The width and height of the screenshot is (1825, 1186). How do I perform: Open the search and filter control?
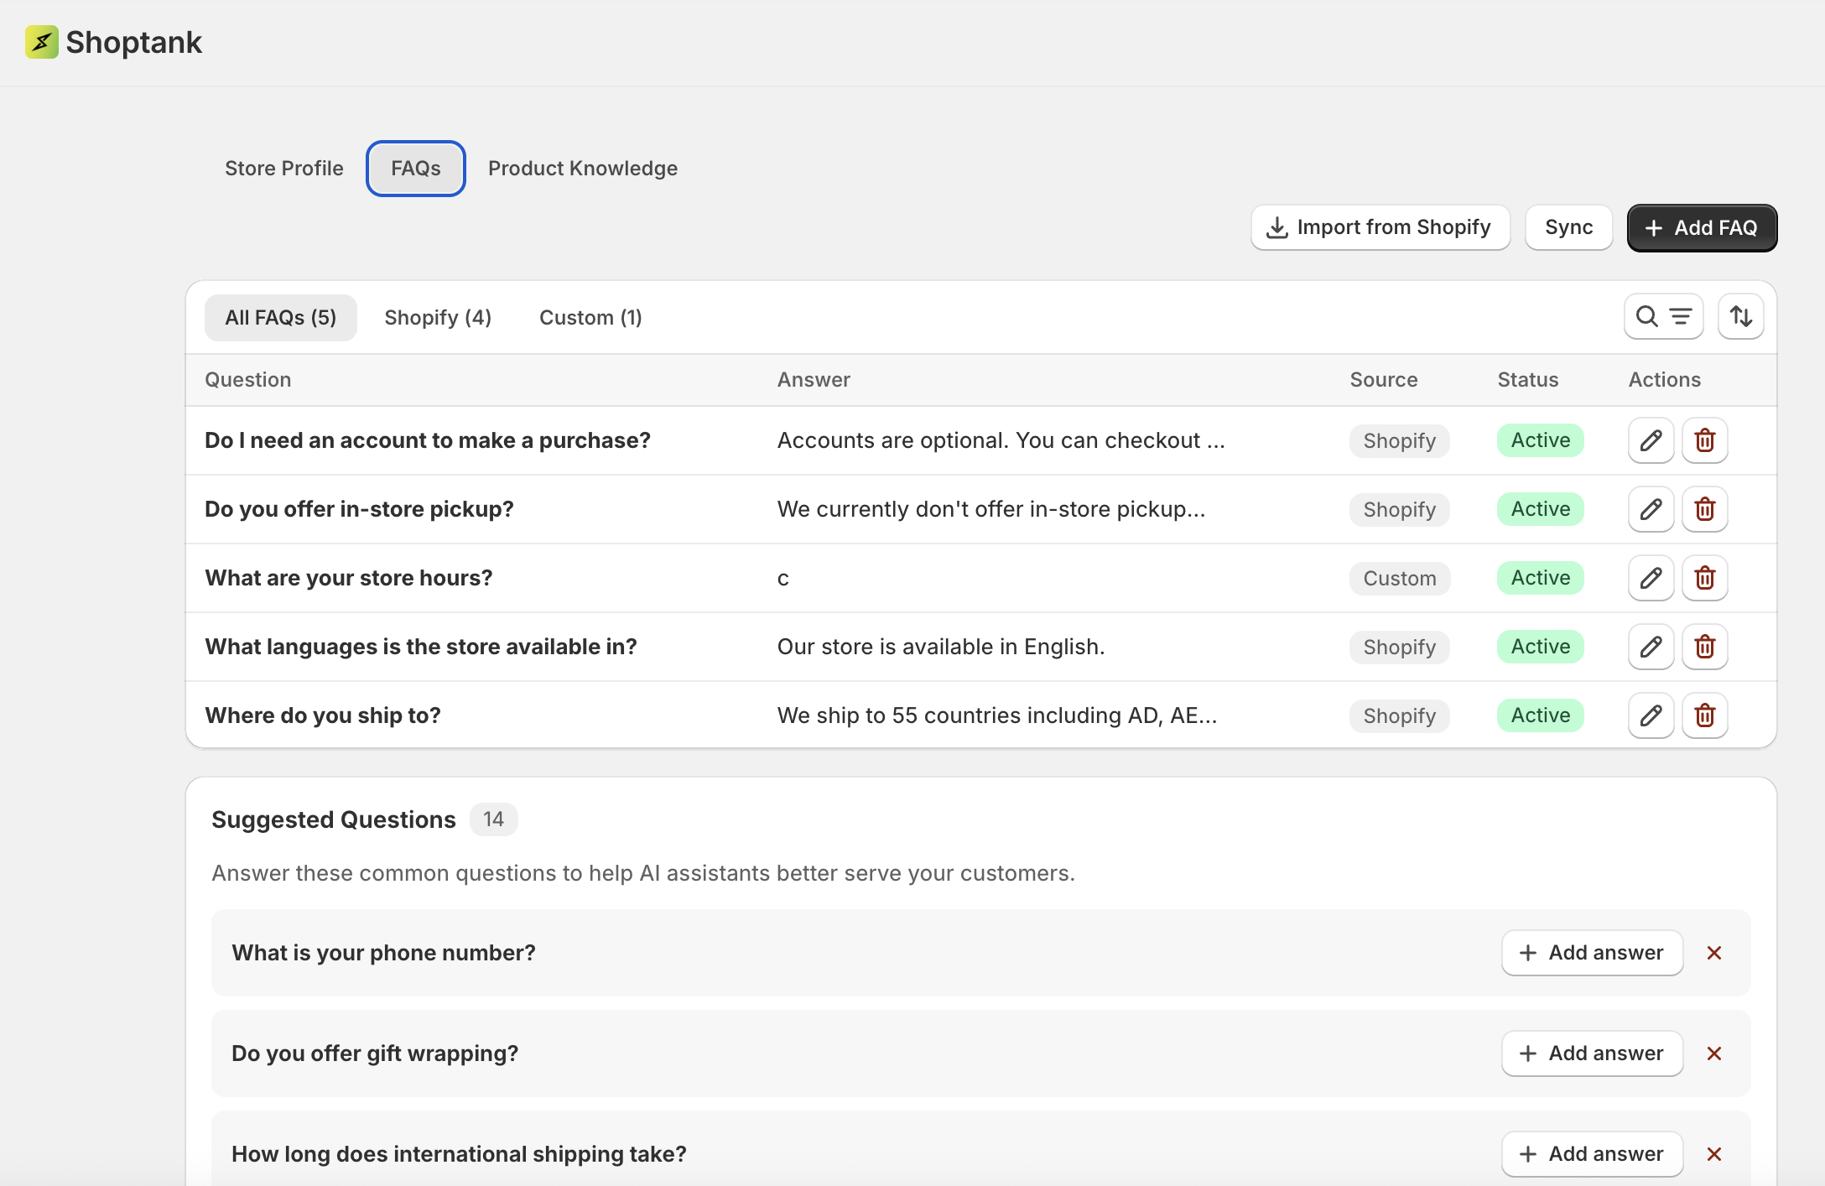1663,316
